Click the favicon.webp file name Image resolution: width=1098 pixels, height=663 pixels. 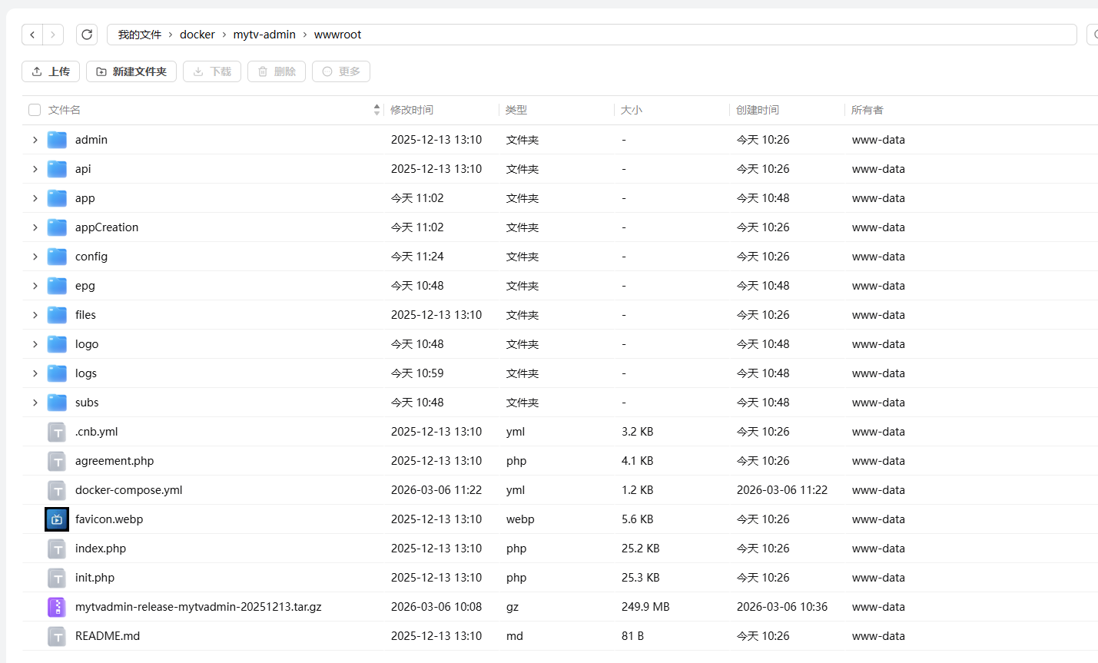[x=109, y=519]
